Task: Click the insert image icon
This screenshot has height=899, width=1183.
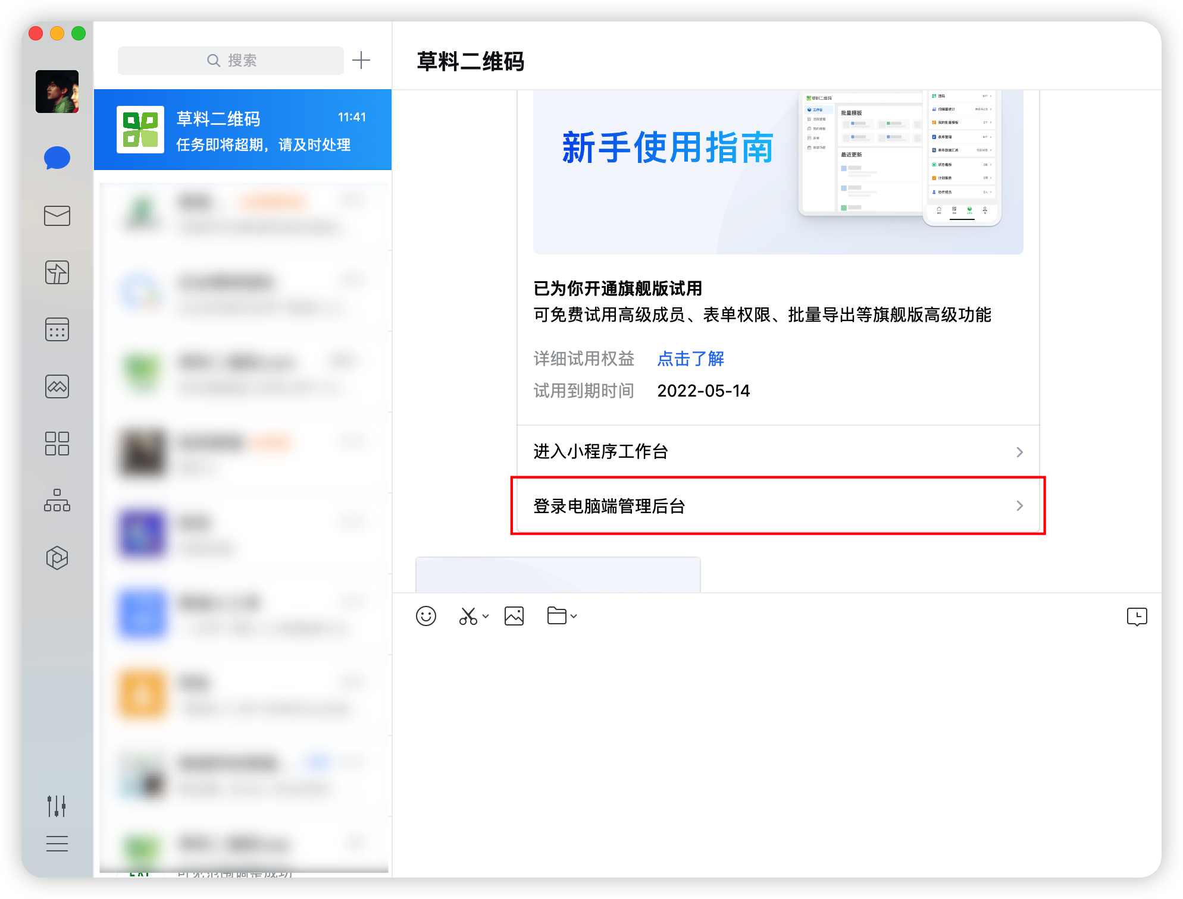Action: tap(514, 616)
